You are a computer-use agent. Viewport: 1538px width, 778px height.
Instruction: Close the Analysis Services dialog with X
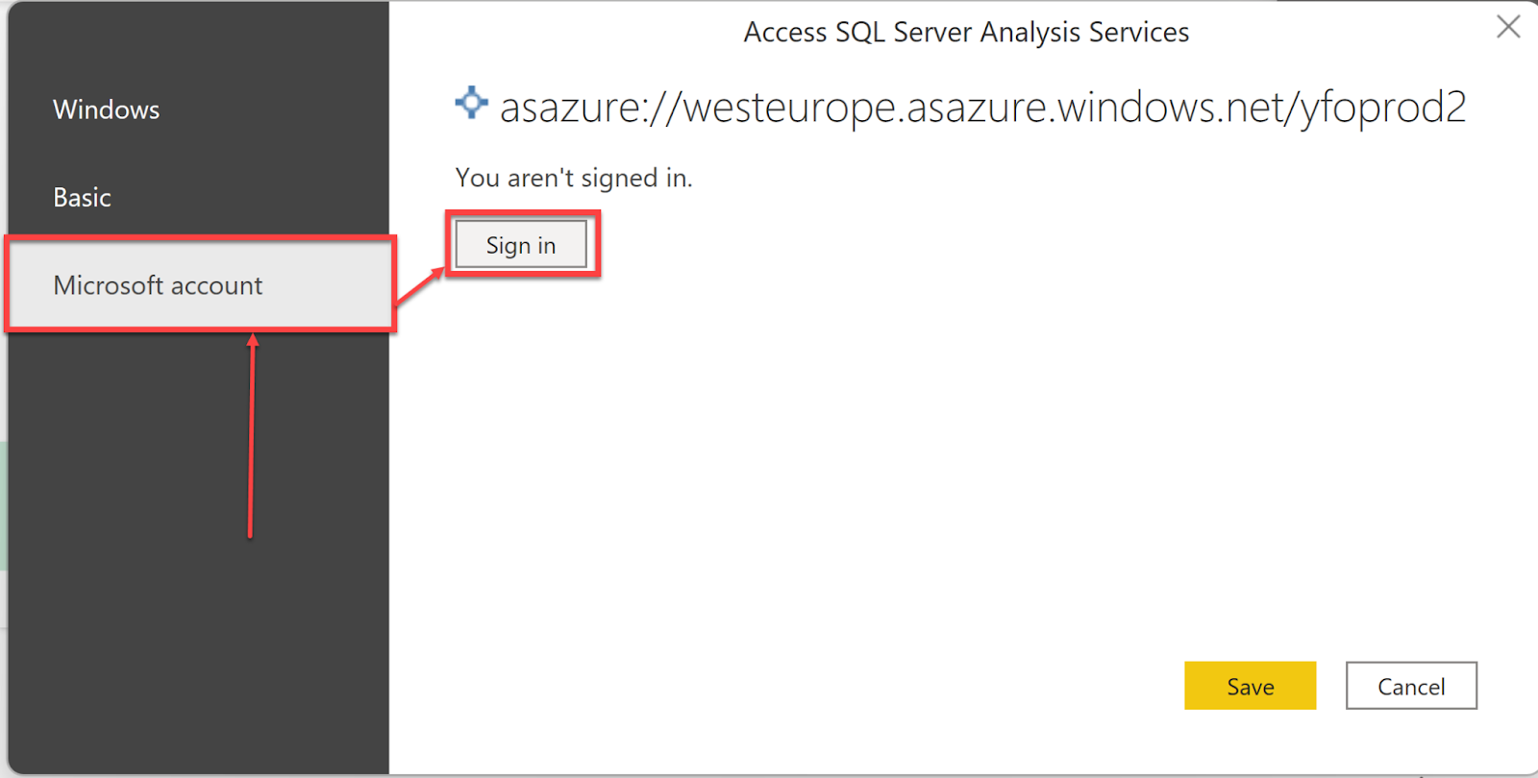coord(1508,27)
